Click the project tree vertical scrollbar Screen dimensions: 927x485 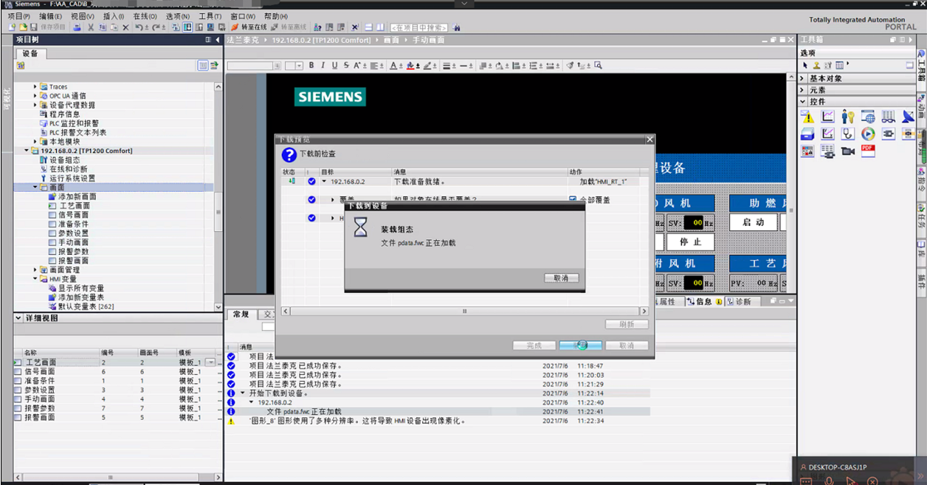(x=218, y=197)
